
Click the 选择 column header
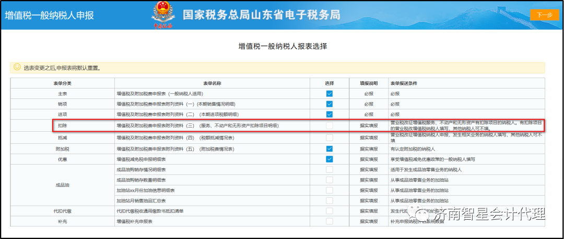330,83
